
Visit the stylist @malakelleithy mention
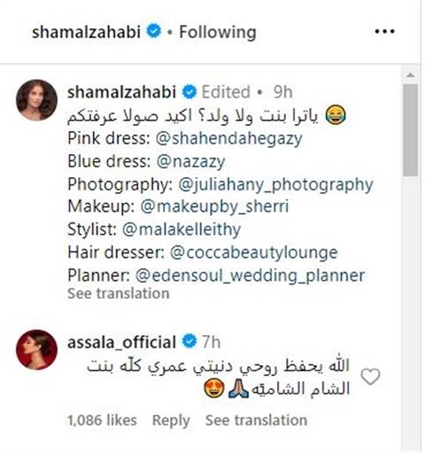click(x=182, y=230)
